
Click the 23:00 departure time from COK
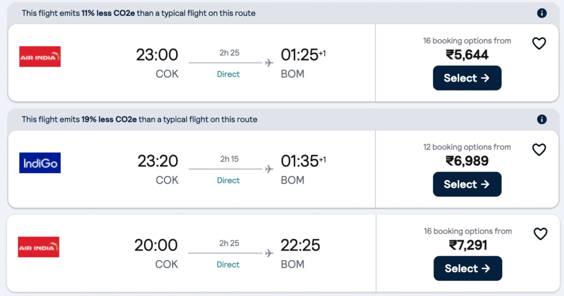[157, 55]
